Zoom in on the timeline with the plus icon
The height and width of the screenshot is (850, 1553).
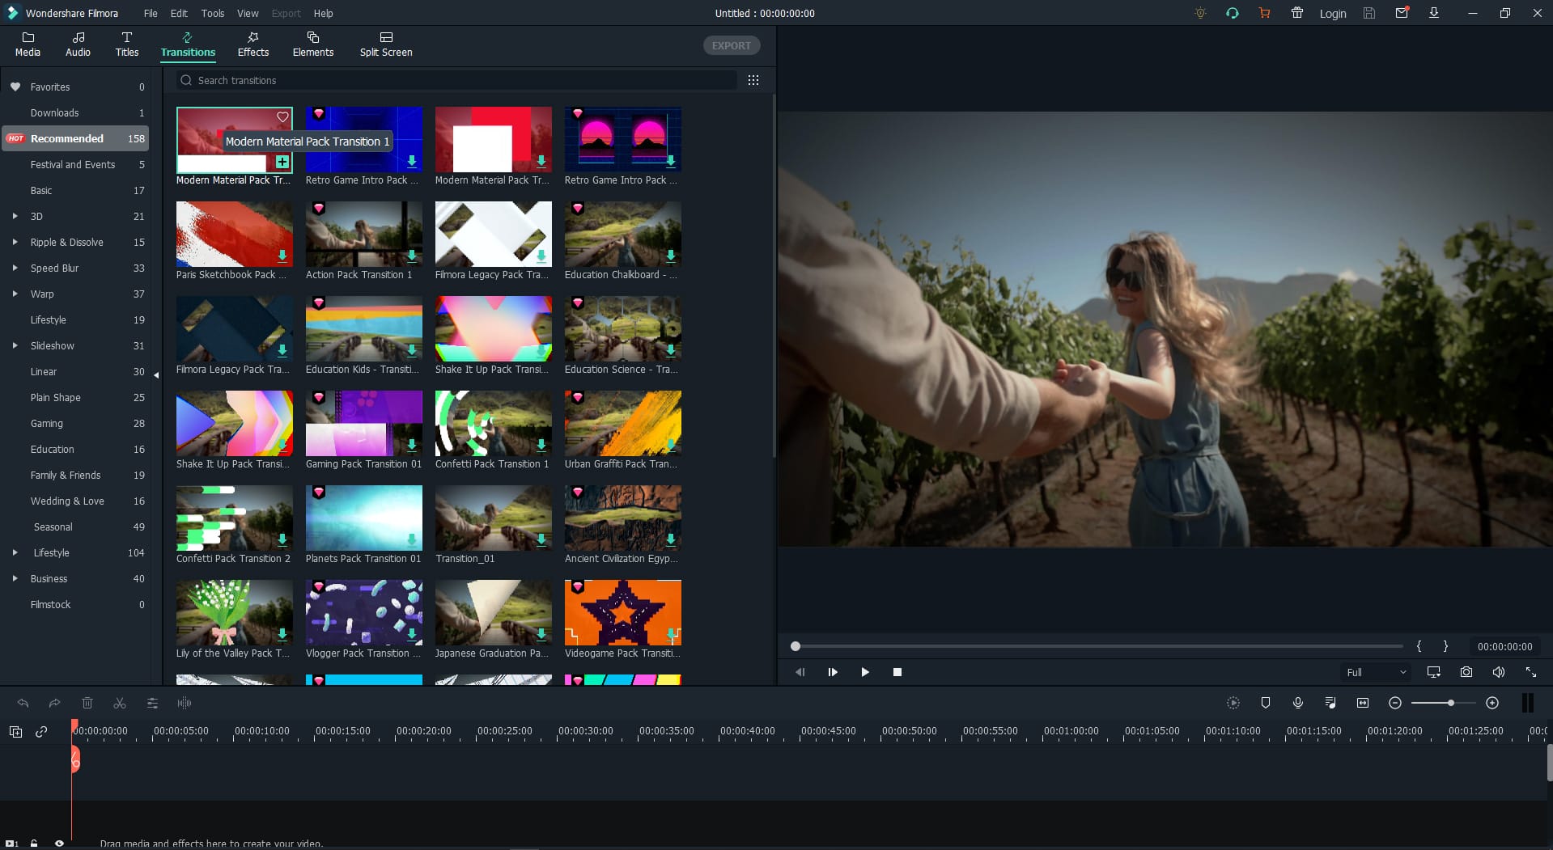[x=1493, y=703]
